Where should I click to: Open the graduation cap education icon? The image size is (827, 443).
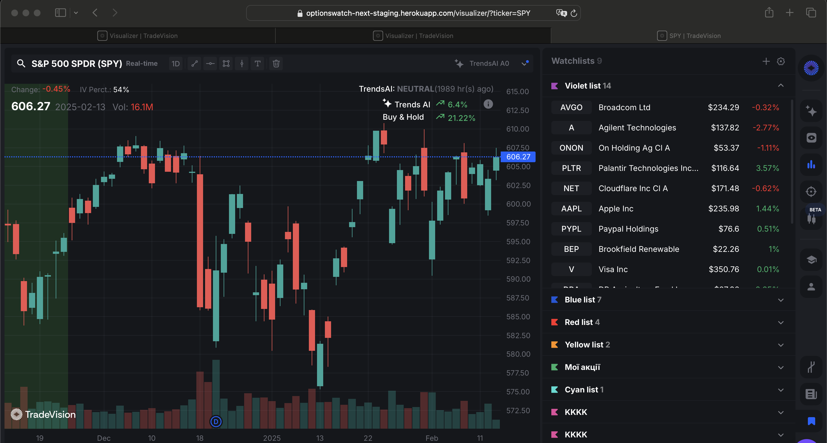[811, 259]
